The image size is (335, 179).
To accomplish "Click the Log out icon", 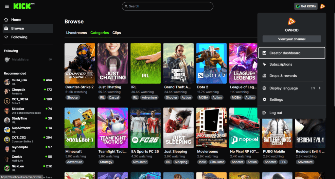I will [x=264, y=113].
